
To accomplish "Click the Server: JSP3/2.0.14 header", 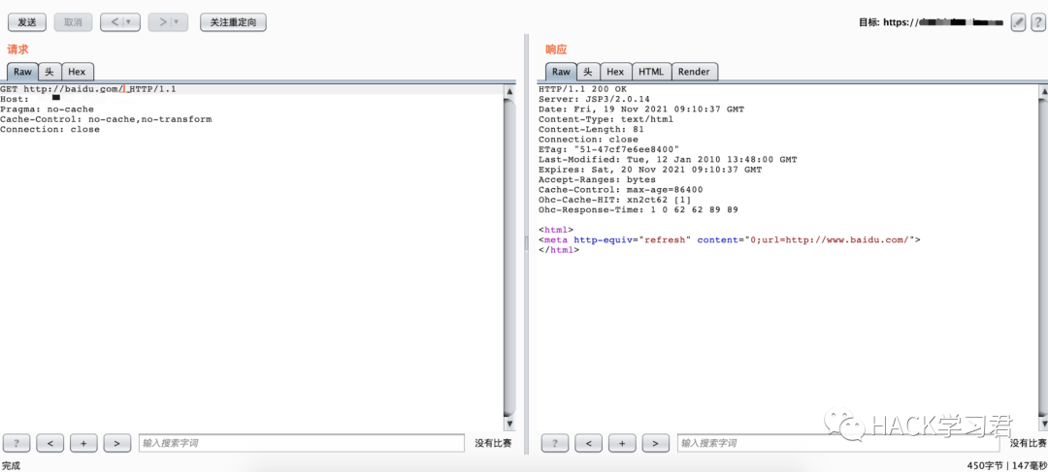I will (595, 99).
